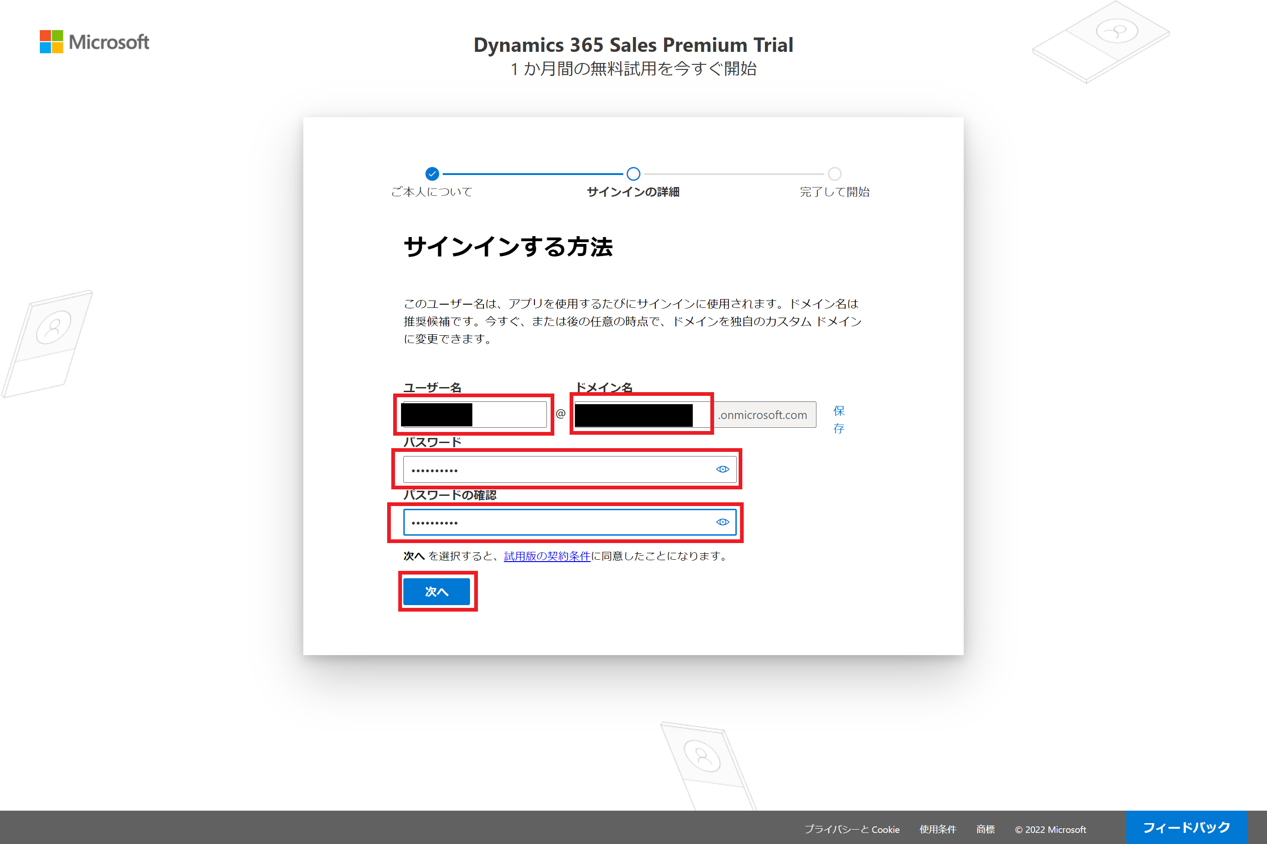The image size is (1267, 844).
Task: Show password in パスワード field
Action: click(722, 469)
